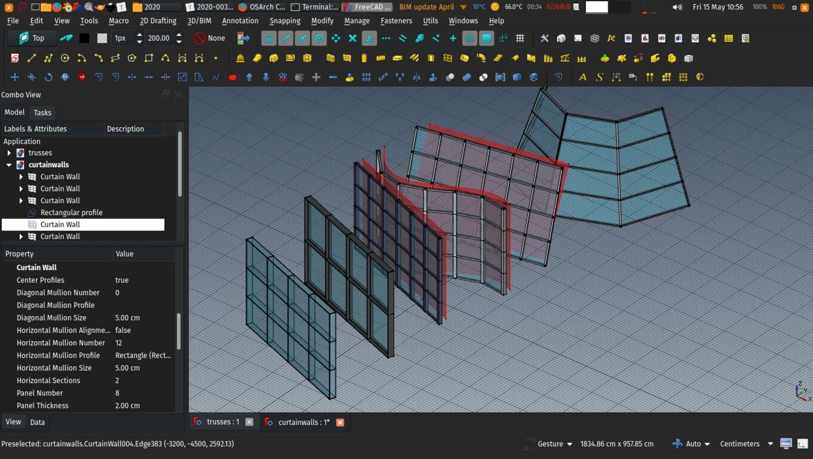Expand the Curtain Wall directly under curtainwalls
813x459 pixels.
coord(21,177)
